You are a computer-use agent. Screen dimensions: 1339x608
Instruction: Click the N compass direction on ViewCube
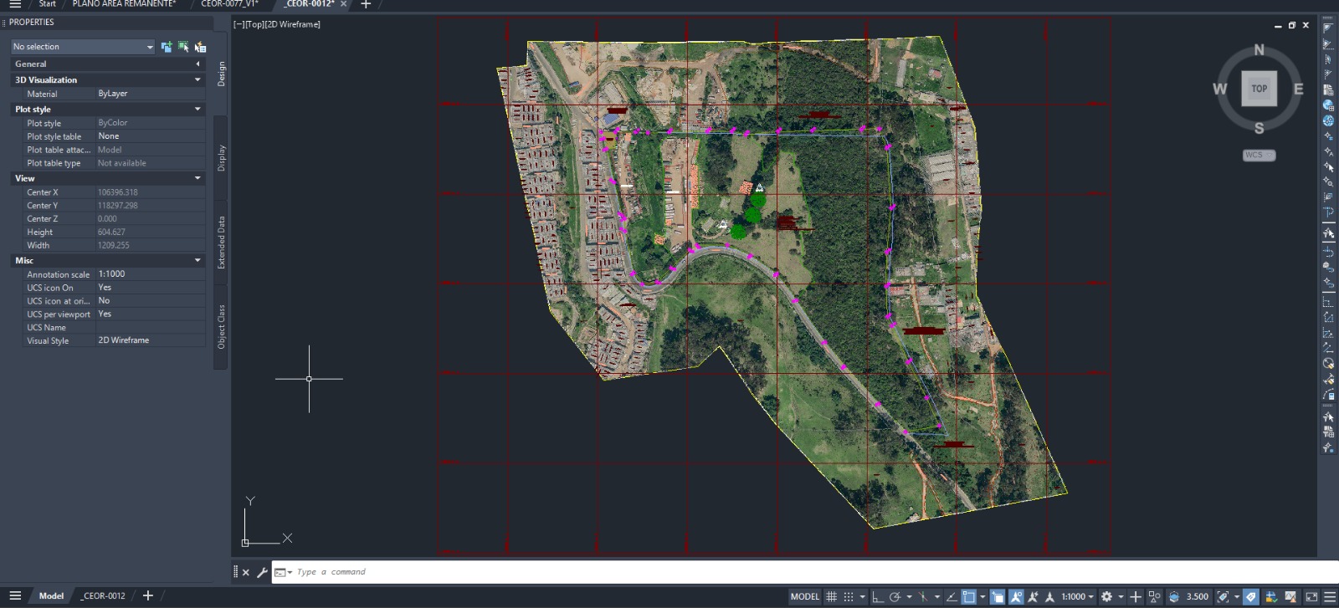point(1259,50)
